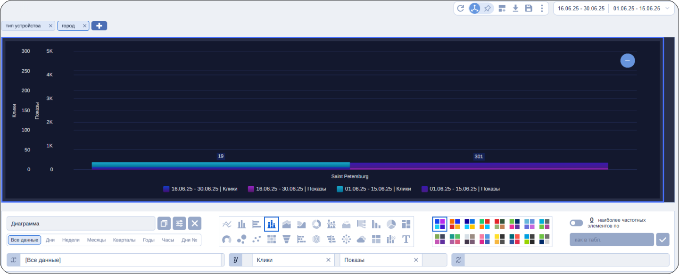Choose the funnel chart type icon
This screenshot has height=274, width=679.
pyautogui.click(x=286, y=239)
